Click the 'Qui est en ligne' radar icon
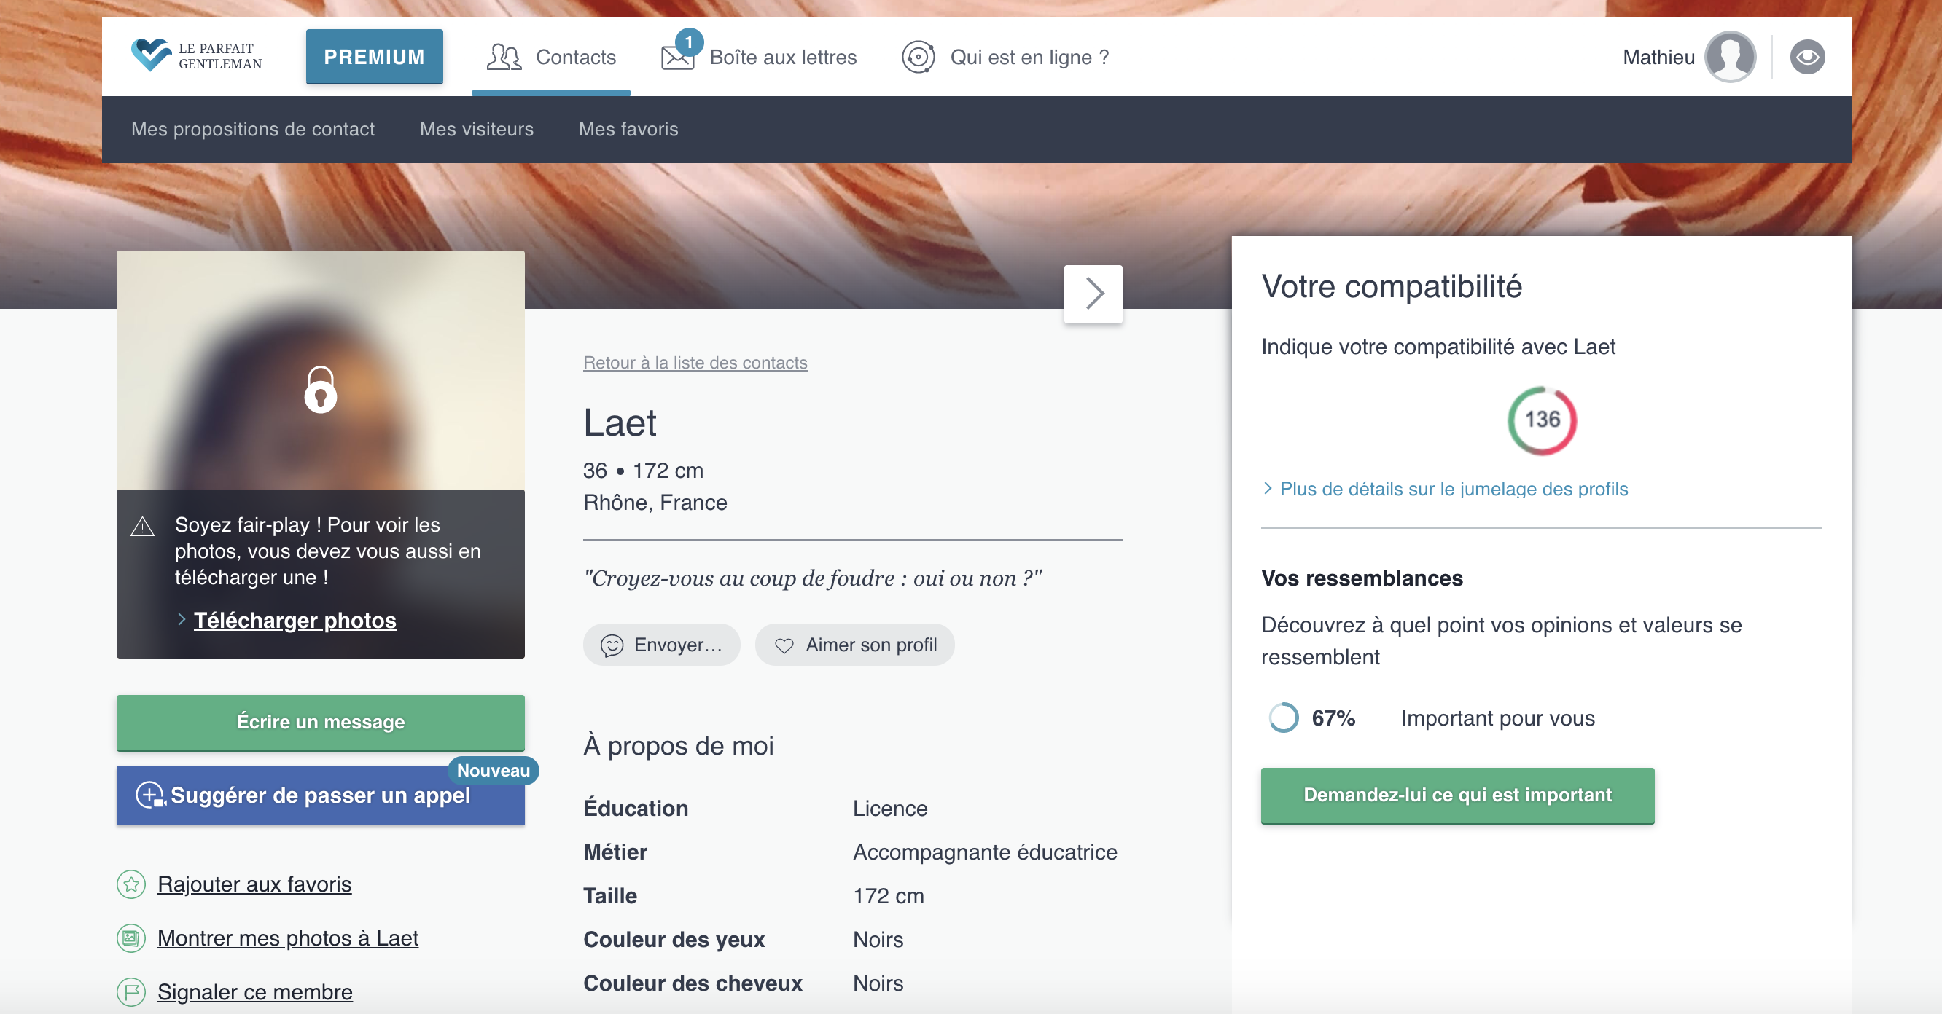 [919, 58]
